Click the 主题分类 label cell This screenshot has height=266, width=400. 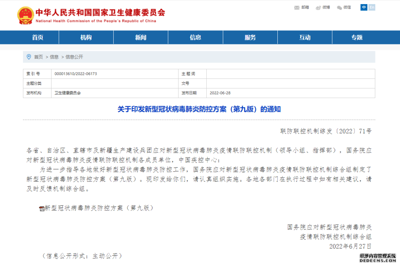[37, 83]
